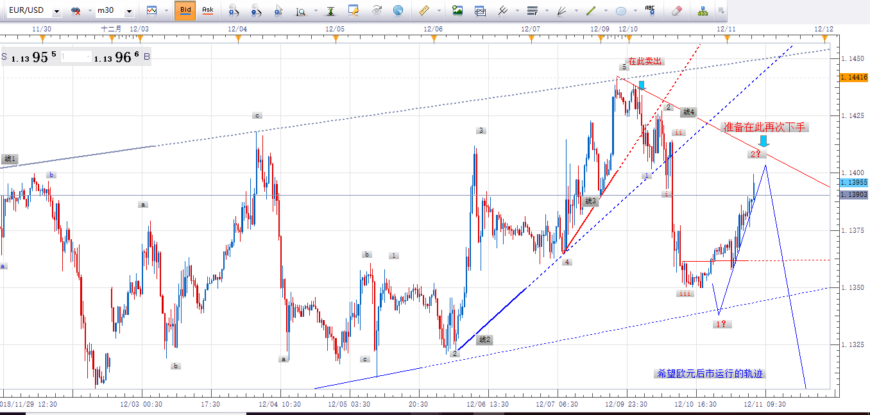Image resolution: width=870 pixels, height=415 pixels.
Task: Click the order amount field between prices
Action: pos(75,57)
